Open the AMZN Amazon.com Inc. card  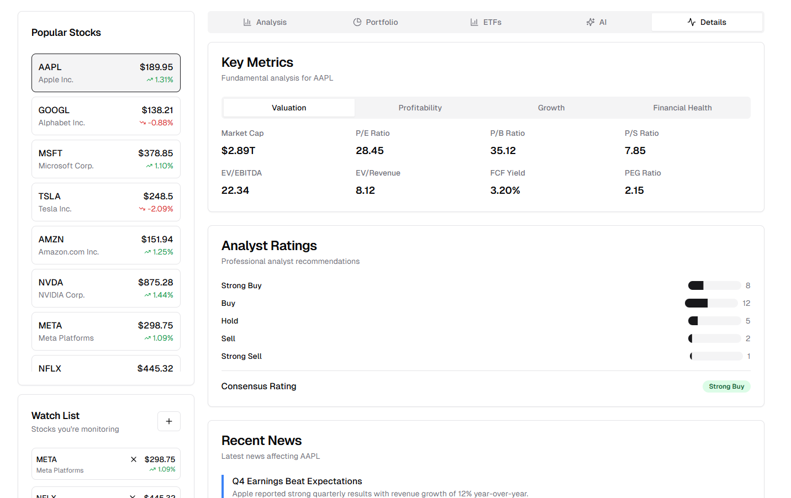point(106,245)
